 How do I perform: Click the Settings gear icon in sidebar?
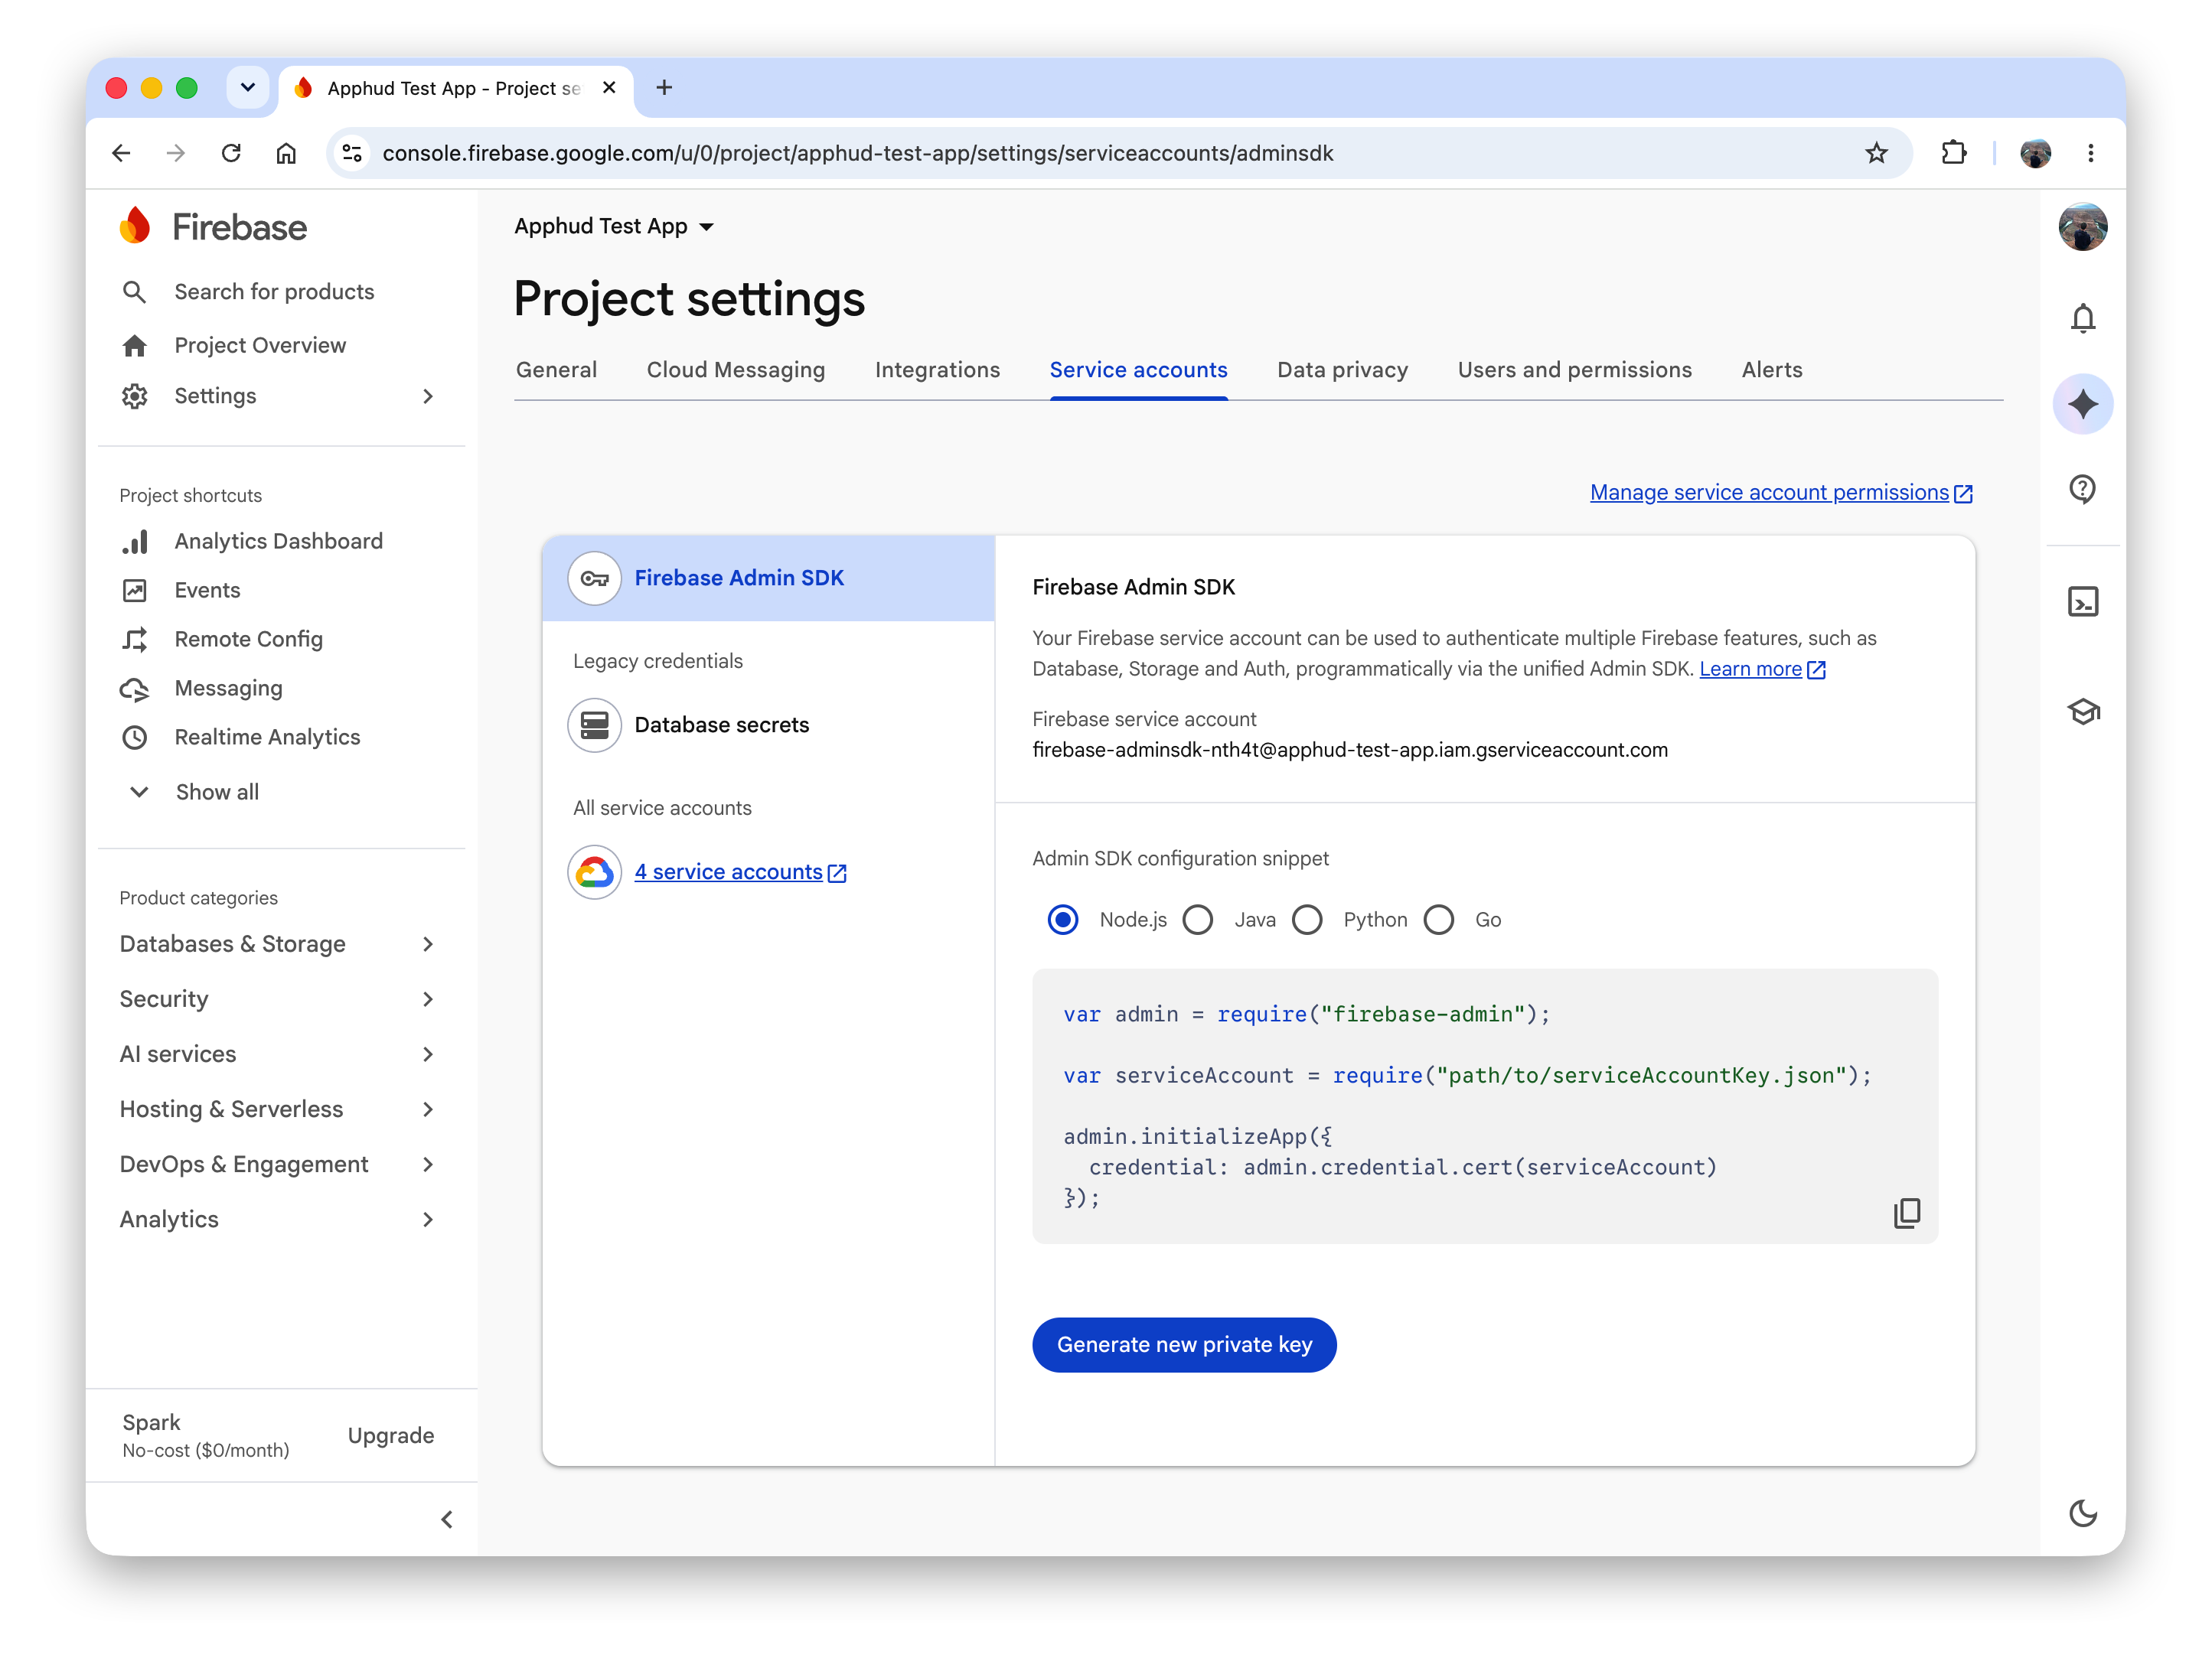[x=134, y=397]
